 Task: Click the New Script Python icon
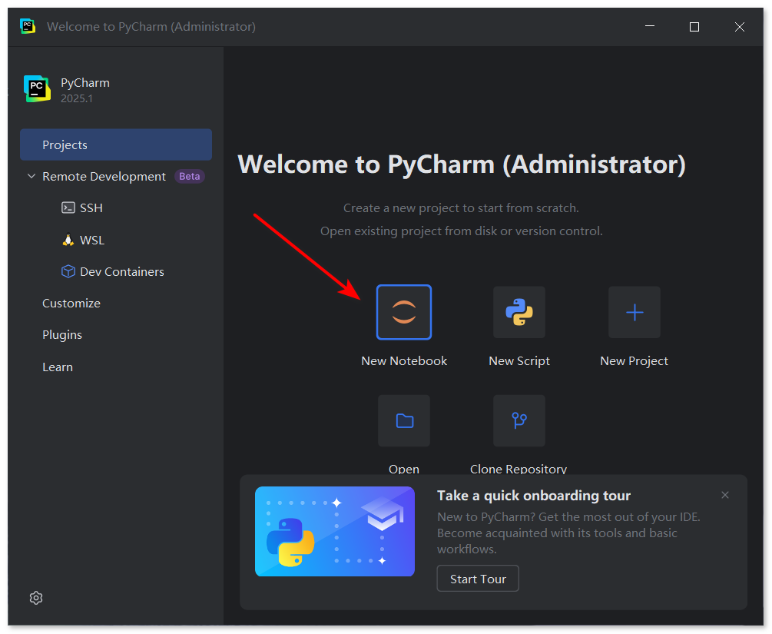(x=519, y=312)
